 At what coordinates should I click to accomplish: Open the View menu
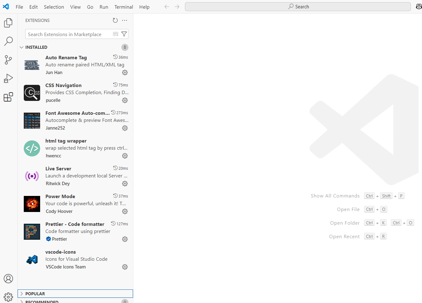[75, 7]
